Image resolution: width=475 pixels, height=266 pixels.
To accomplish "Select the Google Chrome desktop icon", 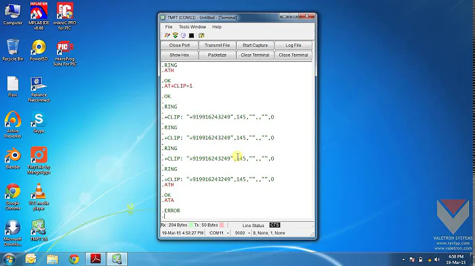I will point(13,196).
